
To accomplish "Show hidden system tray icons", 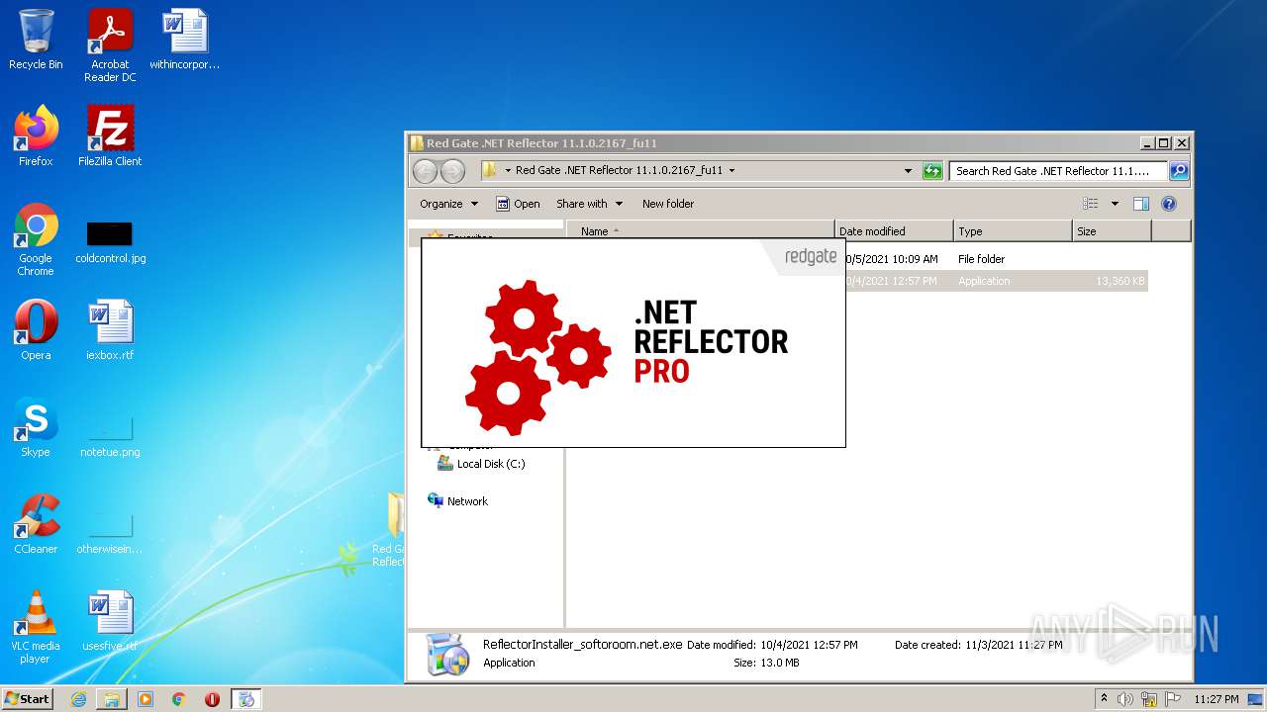I will [1105, 699].
